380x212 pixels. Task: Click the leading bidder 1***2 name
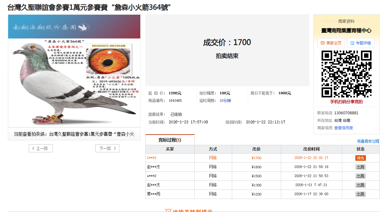pos(152,158)
